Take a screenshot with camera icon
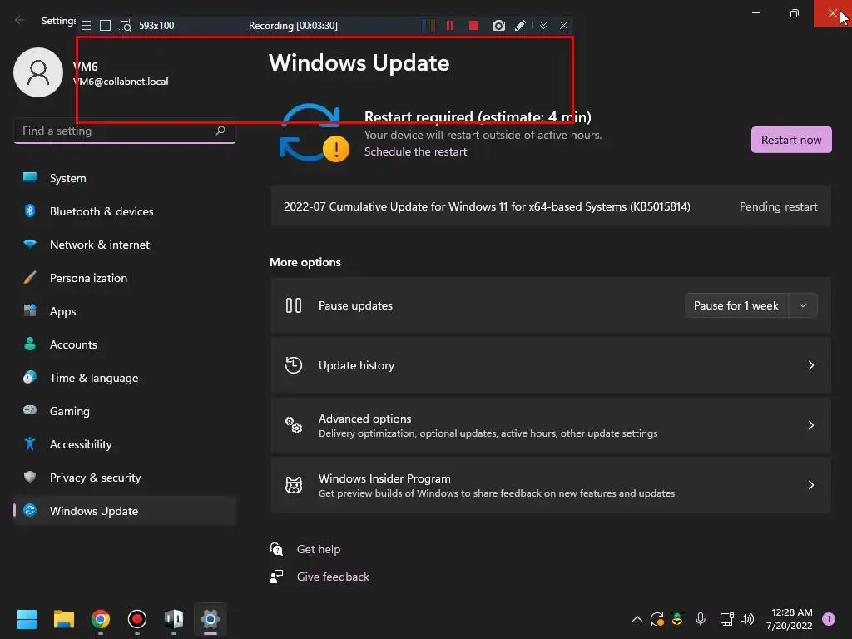 pos(498,26)
